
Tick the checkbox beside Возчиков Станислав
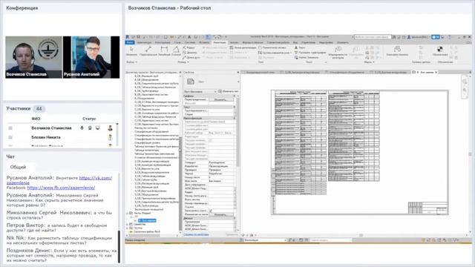10,128
